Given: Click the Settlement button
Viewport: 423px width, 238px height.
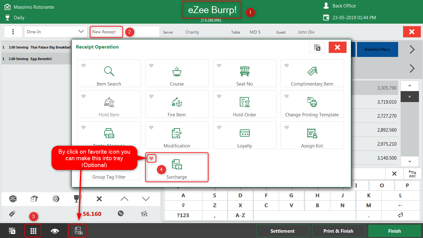Looking at the screenshot, I should coord(282,231).
